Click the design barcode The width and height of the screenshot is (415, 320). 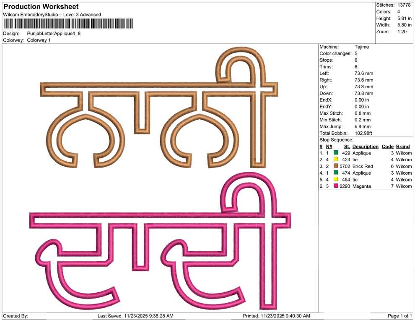67,22
